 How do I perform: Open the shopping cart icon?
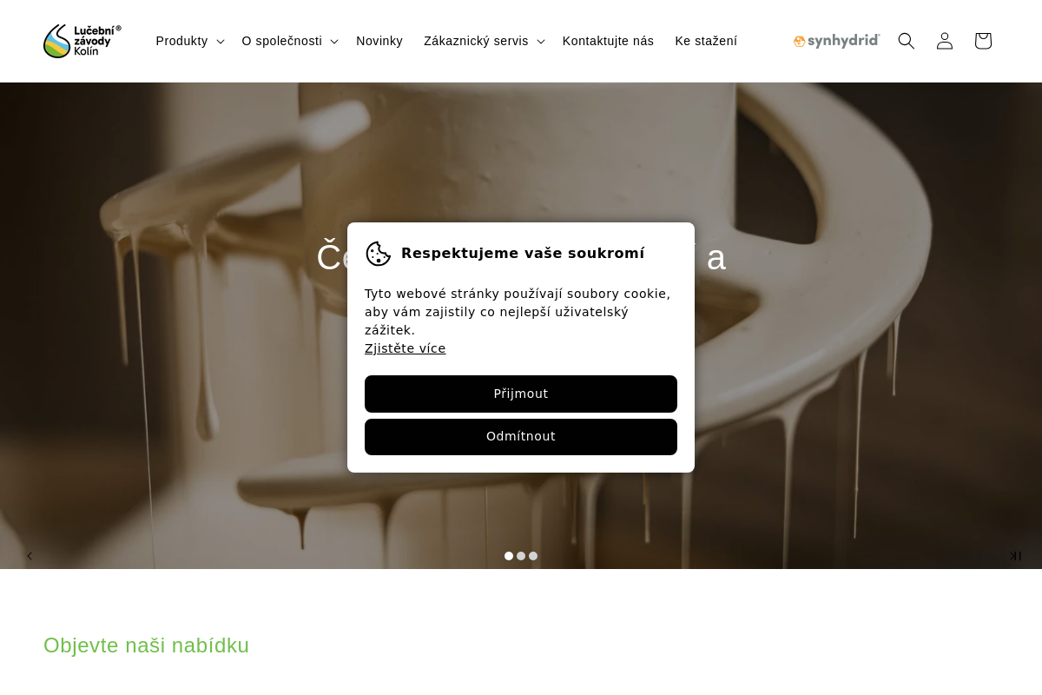point(983,41)
